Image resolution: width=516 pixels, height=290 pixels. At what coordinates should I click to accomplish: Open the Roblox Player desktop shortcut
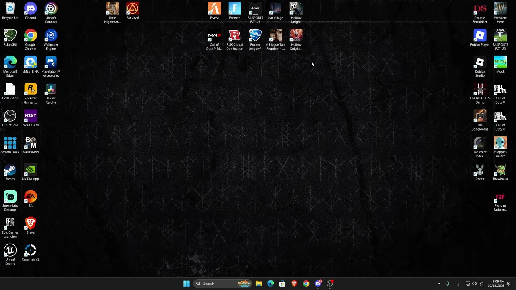coord(480,38)
